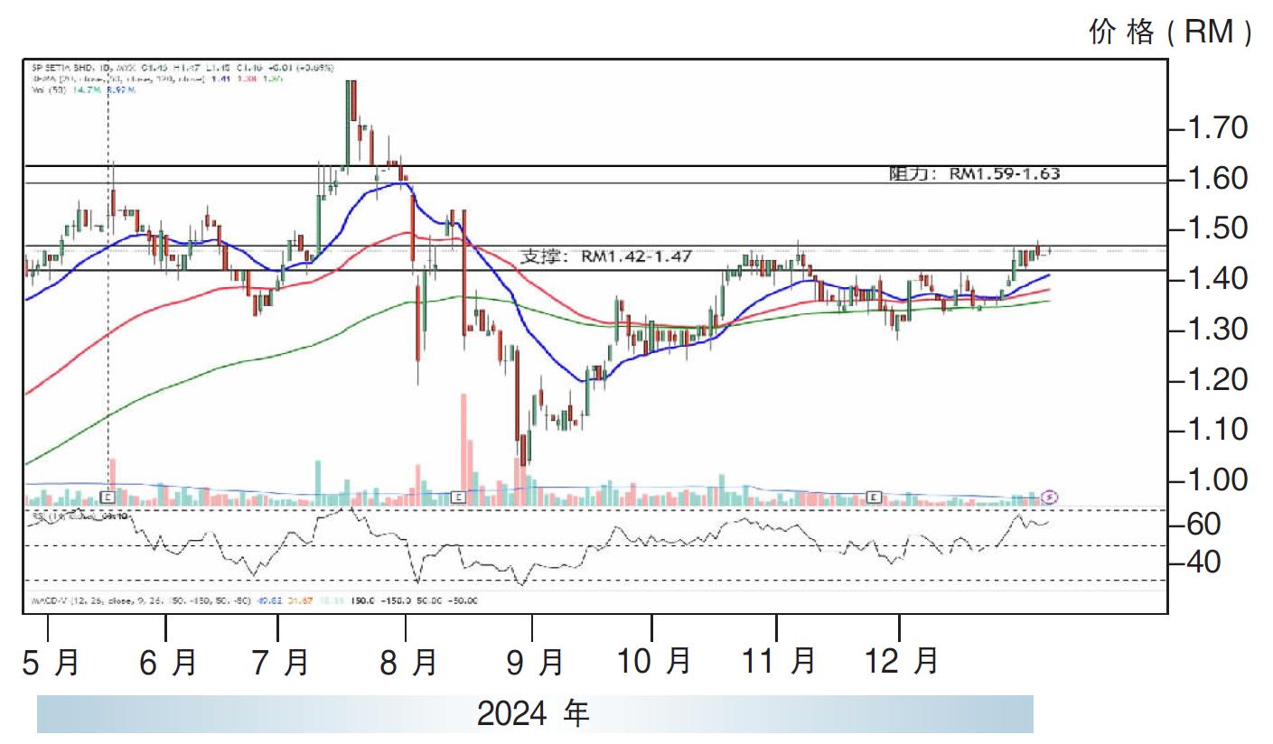The image size is (1273, 744).
Task: Select the 1.50 price axis label
Action: point(1217,228)
